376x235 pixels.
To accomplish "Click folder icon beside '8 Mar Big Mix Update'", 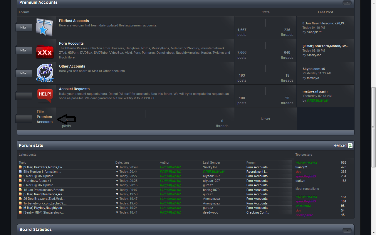I will click(x=20, y=185).
